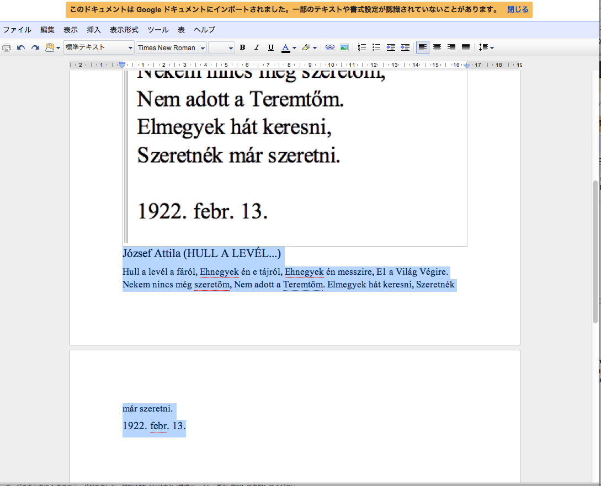Click the print icon in toolbar
Screen dimensions: 601x486
(x=7, y=48)
